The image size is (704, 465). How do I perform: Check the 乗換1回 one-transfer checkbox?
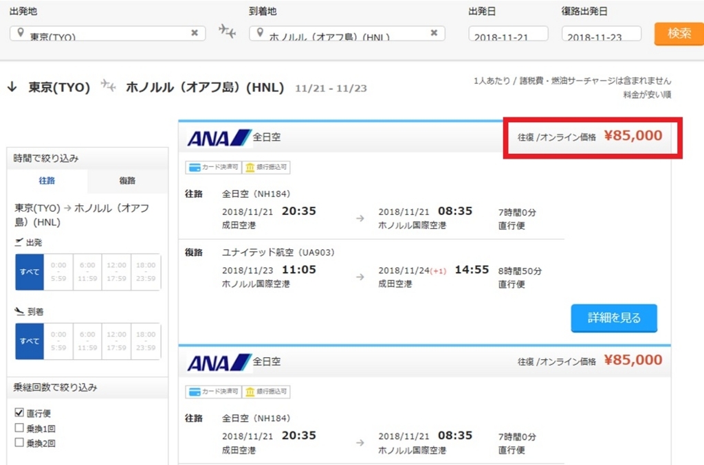(19, 428)
